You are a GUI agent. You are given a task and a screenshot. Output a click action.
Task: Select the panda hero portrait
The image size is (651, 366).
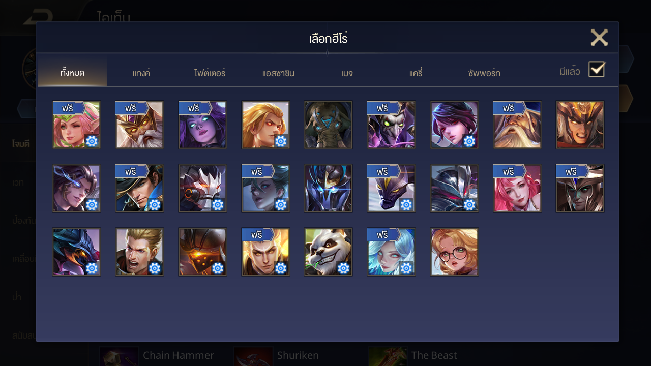tap(328, 252)
